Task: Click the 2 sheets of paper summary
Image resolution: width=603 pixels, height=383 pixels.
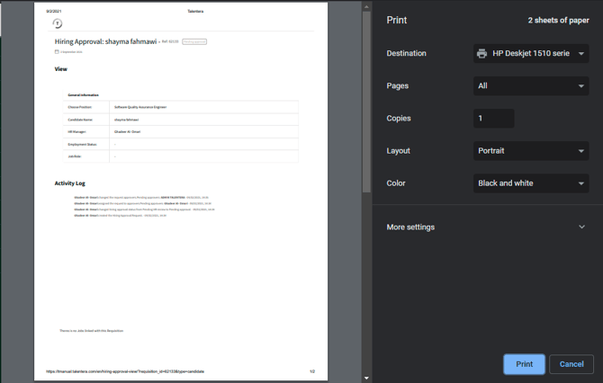Action: [x=558, y=20]
